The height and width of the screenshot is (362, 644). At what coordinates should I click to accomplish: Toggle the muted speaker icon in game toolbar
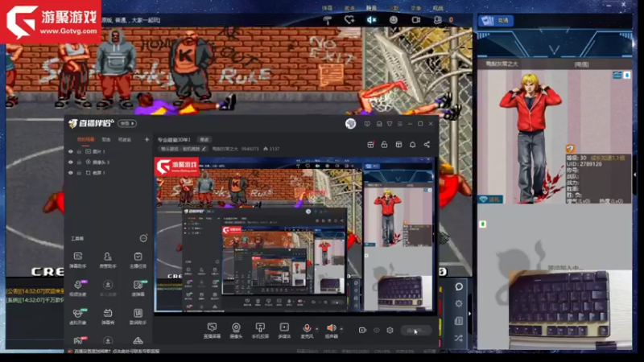[371, 19]
